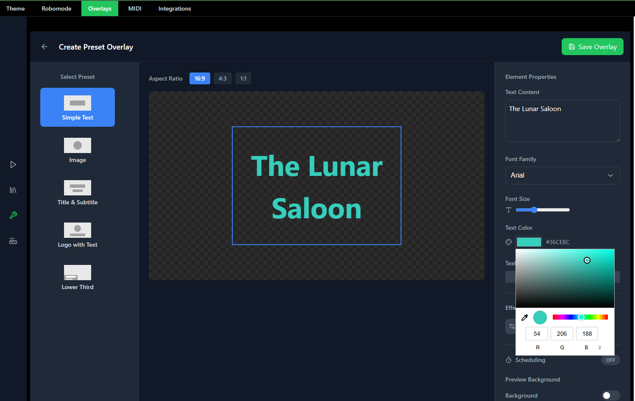The image size is (635, 401).
Task: Click the back arrow beside Create Preset Overlay
Action: [x=45, y=47]
